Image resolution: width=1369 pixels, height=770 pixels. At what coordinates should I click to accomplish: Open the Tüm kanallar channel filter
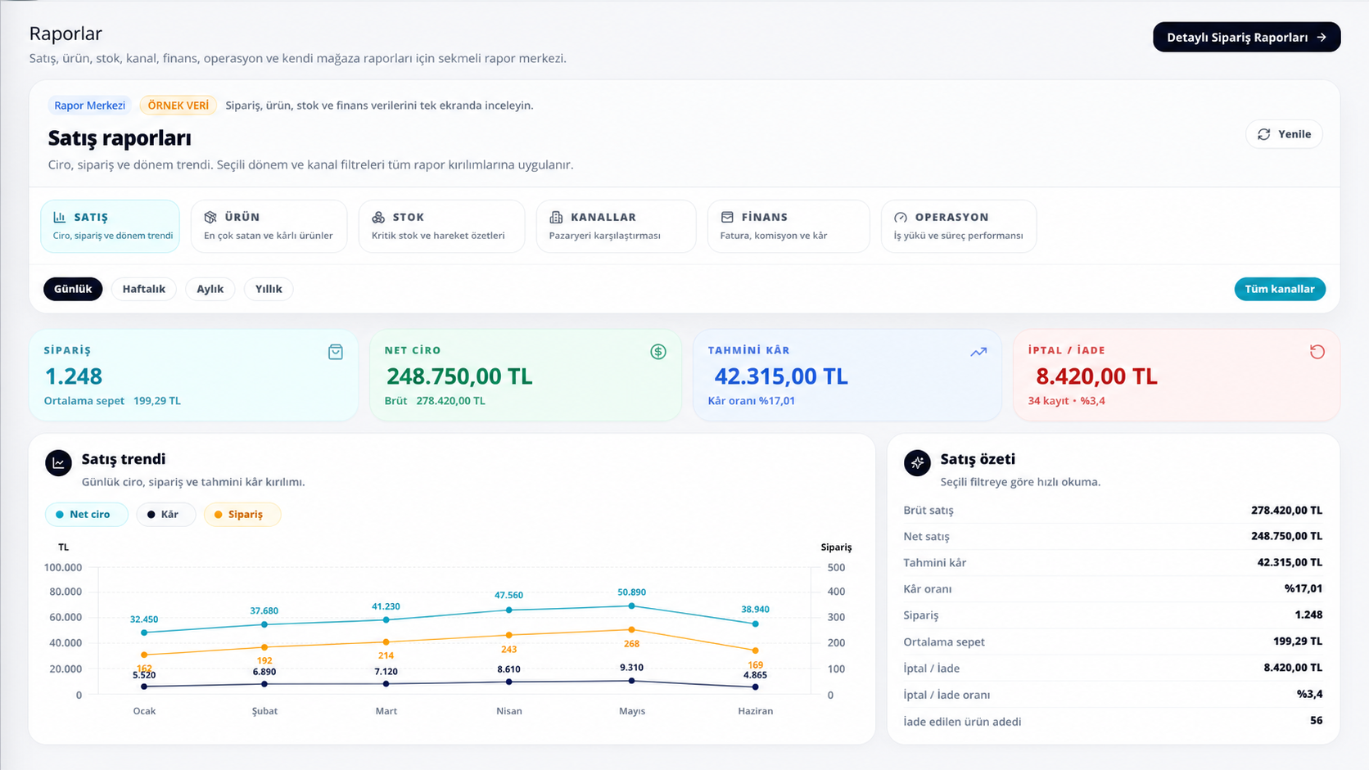[x=1280, y=289]
